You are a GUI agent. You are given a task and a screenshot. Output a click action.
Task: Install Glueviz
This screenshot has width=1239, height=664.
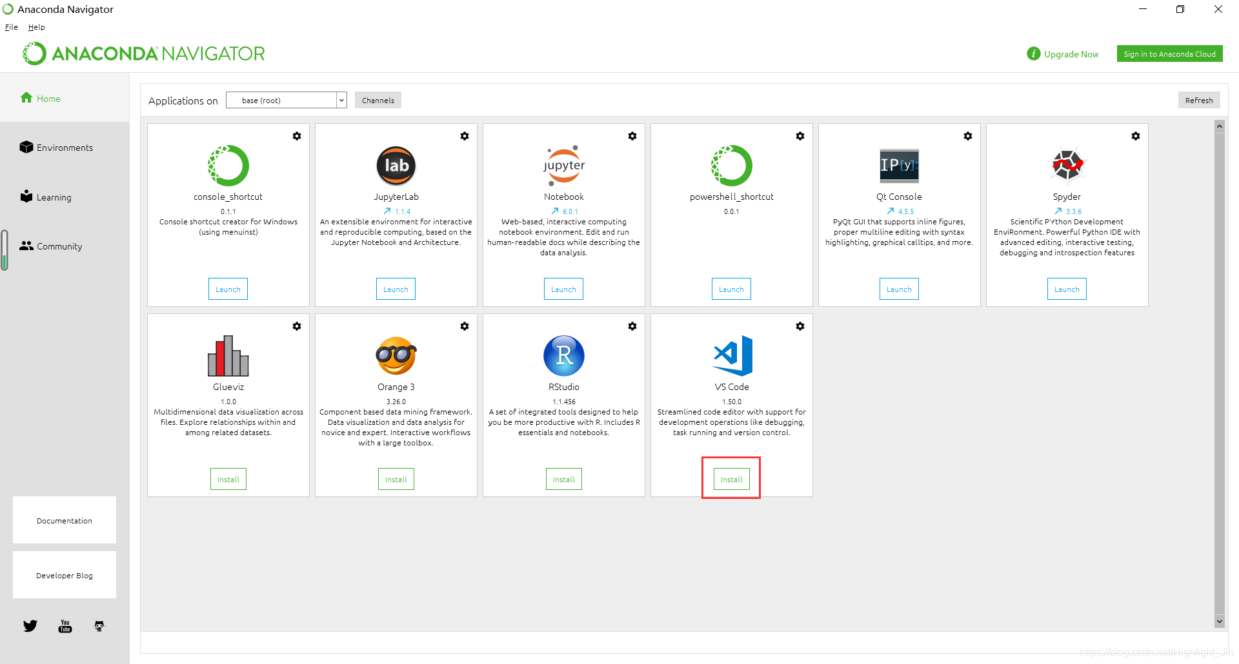coord(228,479)
